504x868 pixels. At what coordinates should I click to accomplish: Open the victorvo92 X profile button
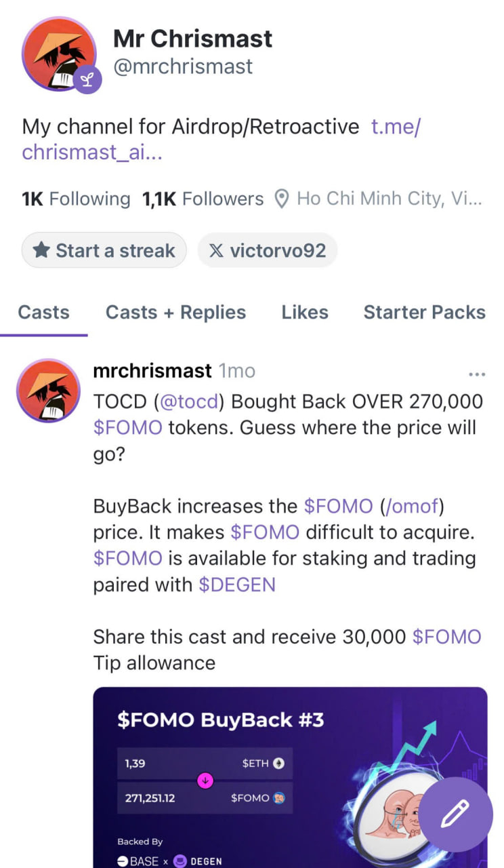pyautogui.click(x=268, y=250)
